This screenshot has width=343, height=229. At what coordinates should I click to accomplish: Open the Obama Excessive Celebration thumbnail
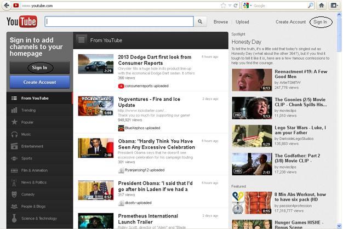(x=96, y=148)
